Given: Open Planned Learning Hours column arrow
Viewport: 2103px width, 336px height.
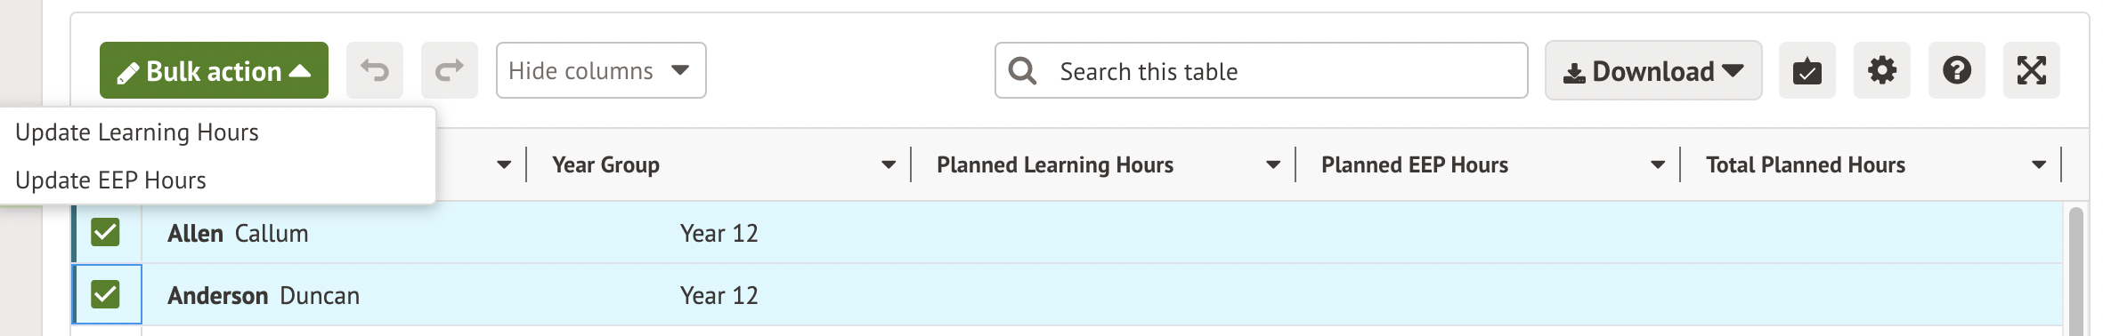Looking at the screenshot, I should click(x=1273, y=164).
